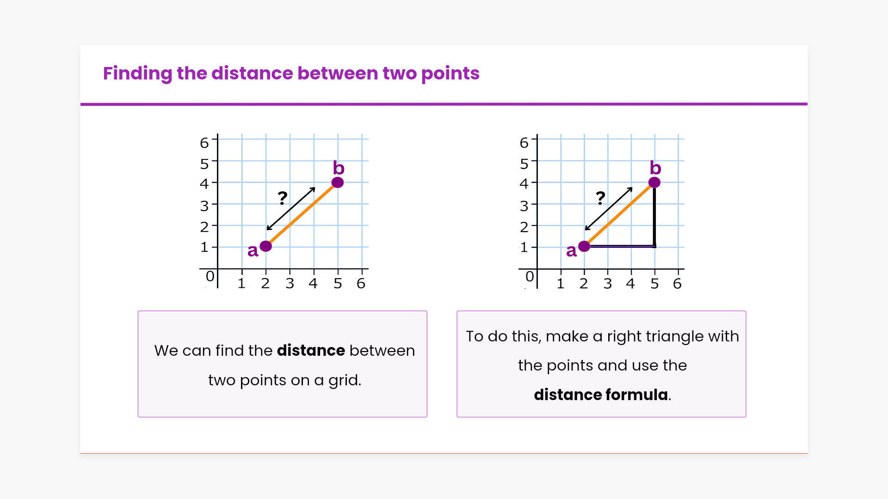This screenshot has height=499, width=888.
Task: Click point a on the left graph
Action: pyautogui.click(x=266, y=246)
